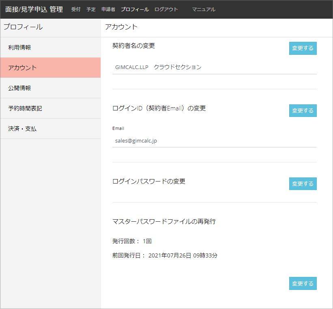This screenshot has height=309, width=333.
Task: Go to 予定 in the top navigation
Action: (x=91, y=9)
